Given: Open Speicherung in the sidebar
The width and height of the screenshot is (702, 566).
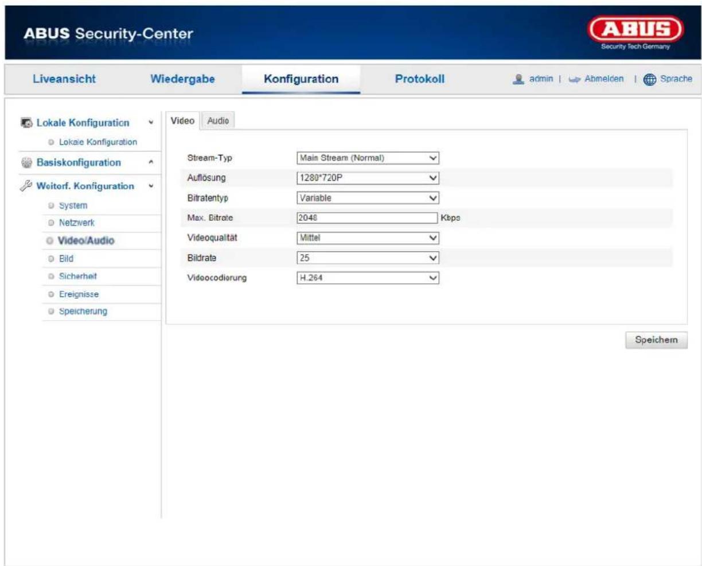Looking at the screenshot, I should 83,311.
